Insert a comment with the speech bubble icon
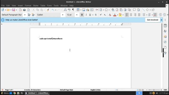This screenshot has width=169, height=95. 134,10
